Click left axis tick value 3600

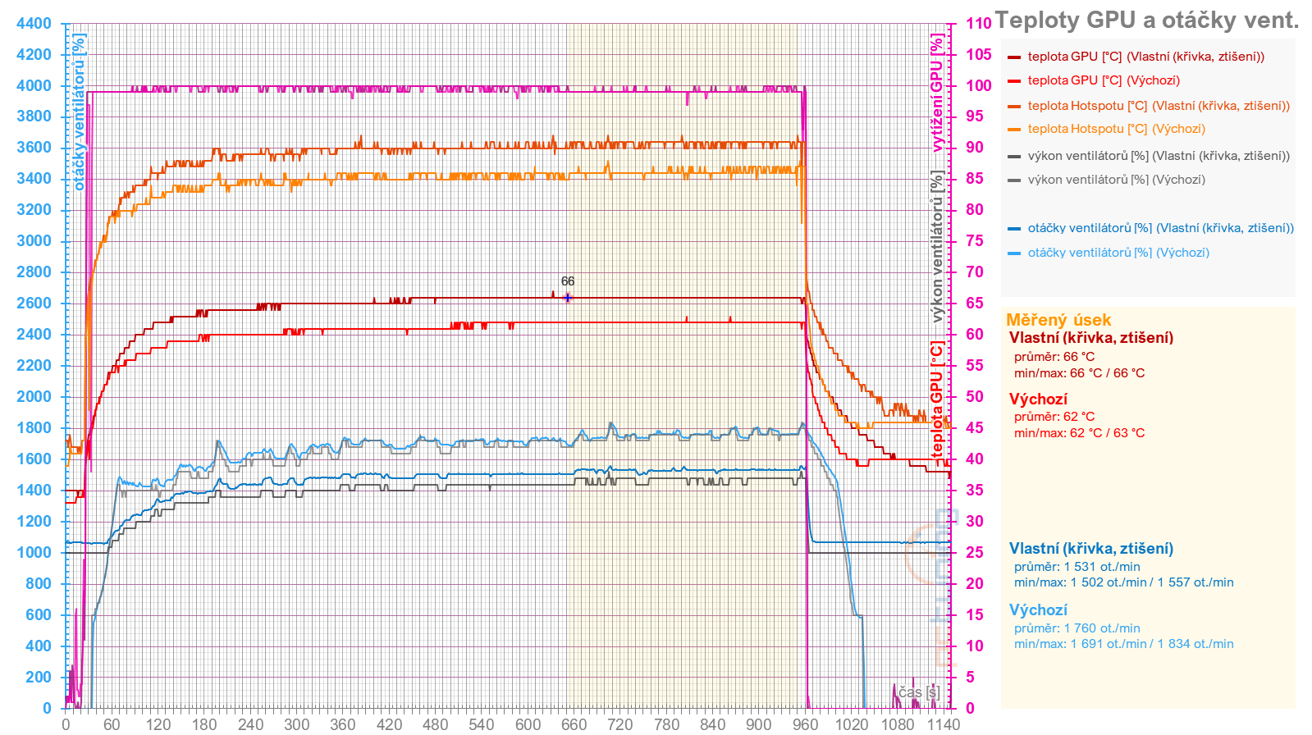[34, 148]
